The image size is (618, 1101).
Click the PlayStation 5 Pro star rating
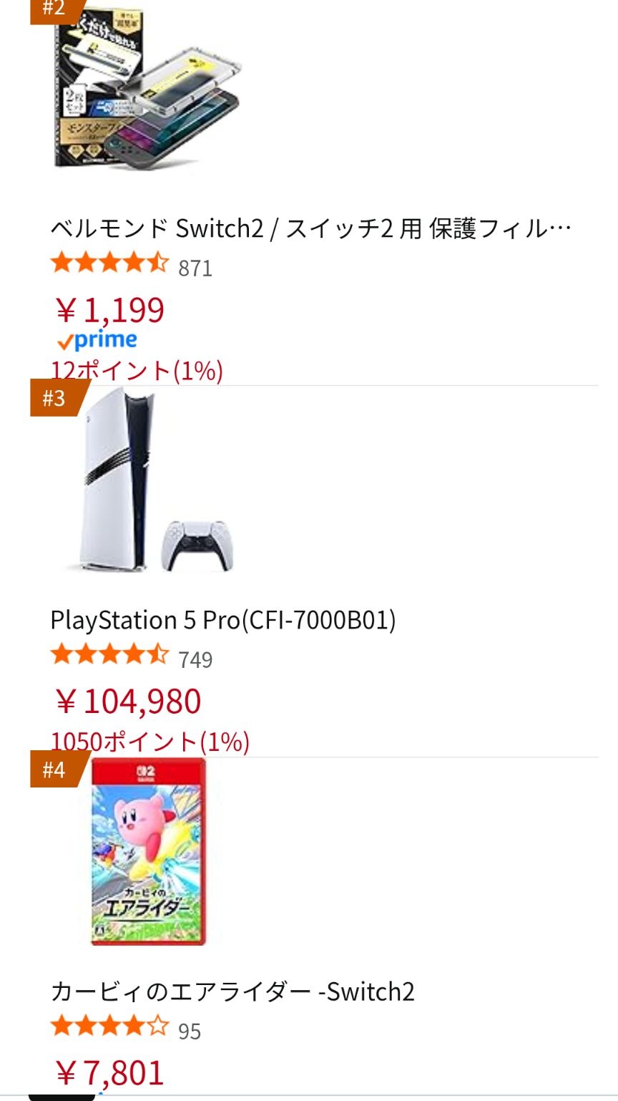pyautogui.click(x=109, y=656)
